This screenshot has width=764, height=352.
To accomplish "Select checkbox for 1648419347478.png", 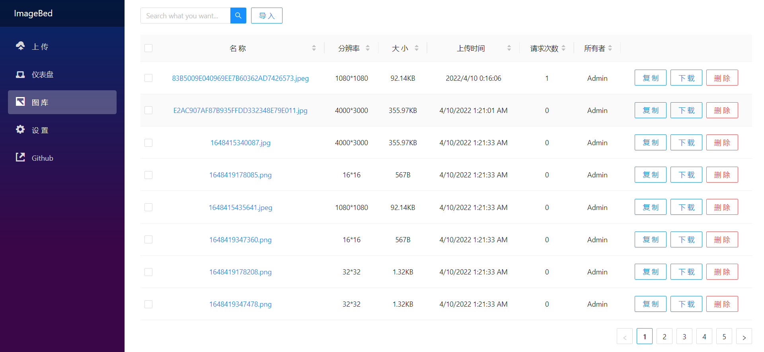I will click(x=148, y=304).
